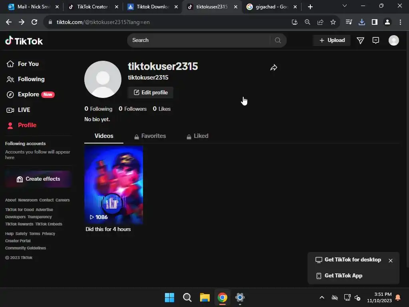Open Chrome three-dot menu
Image resolution: width=409 pixels, height=307 pixels.
pyautogui.click(x=400, y=22)
